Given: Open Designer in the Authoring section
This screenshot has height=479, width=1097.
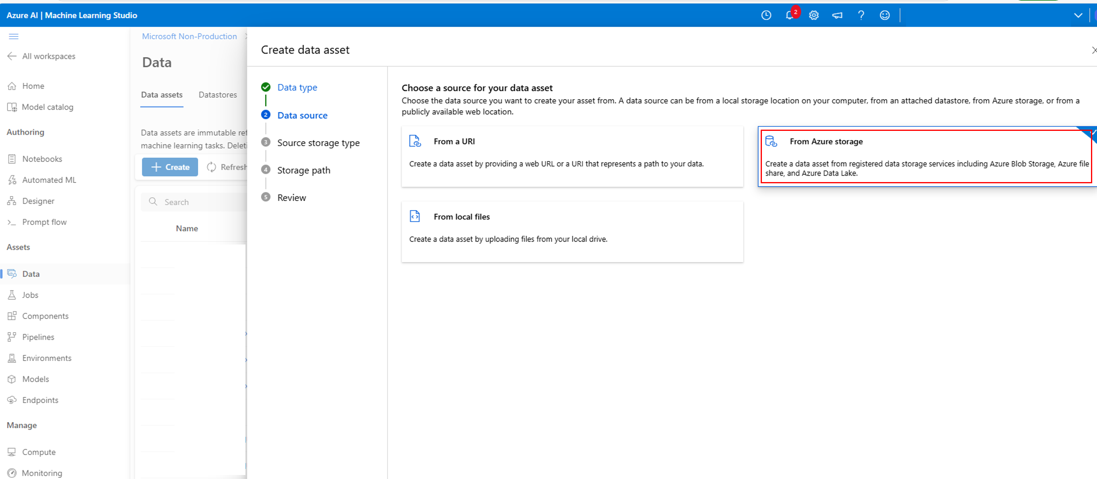Looking at the screenshot, I should [x=38, y=201].
